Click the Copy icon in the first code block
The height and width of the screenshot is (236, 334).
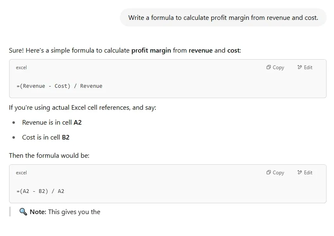(x=269, y=67)
